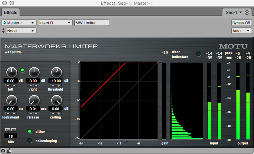Click the up/down arrows beside the None preset menu

[3, 31]
